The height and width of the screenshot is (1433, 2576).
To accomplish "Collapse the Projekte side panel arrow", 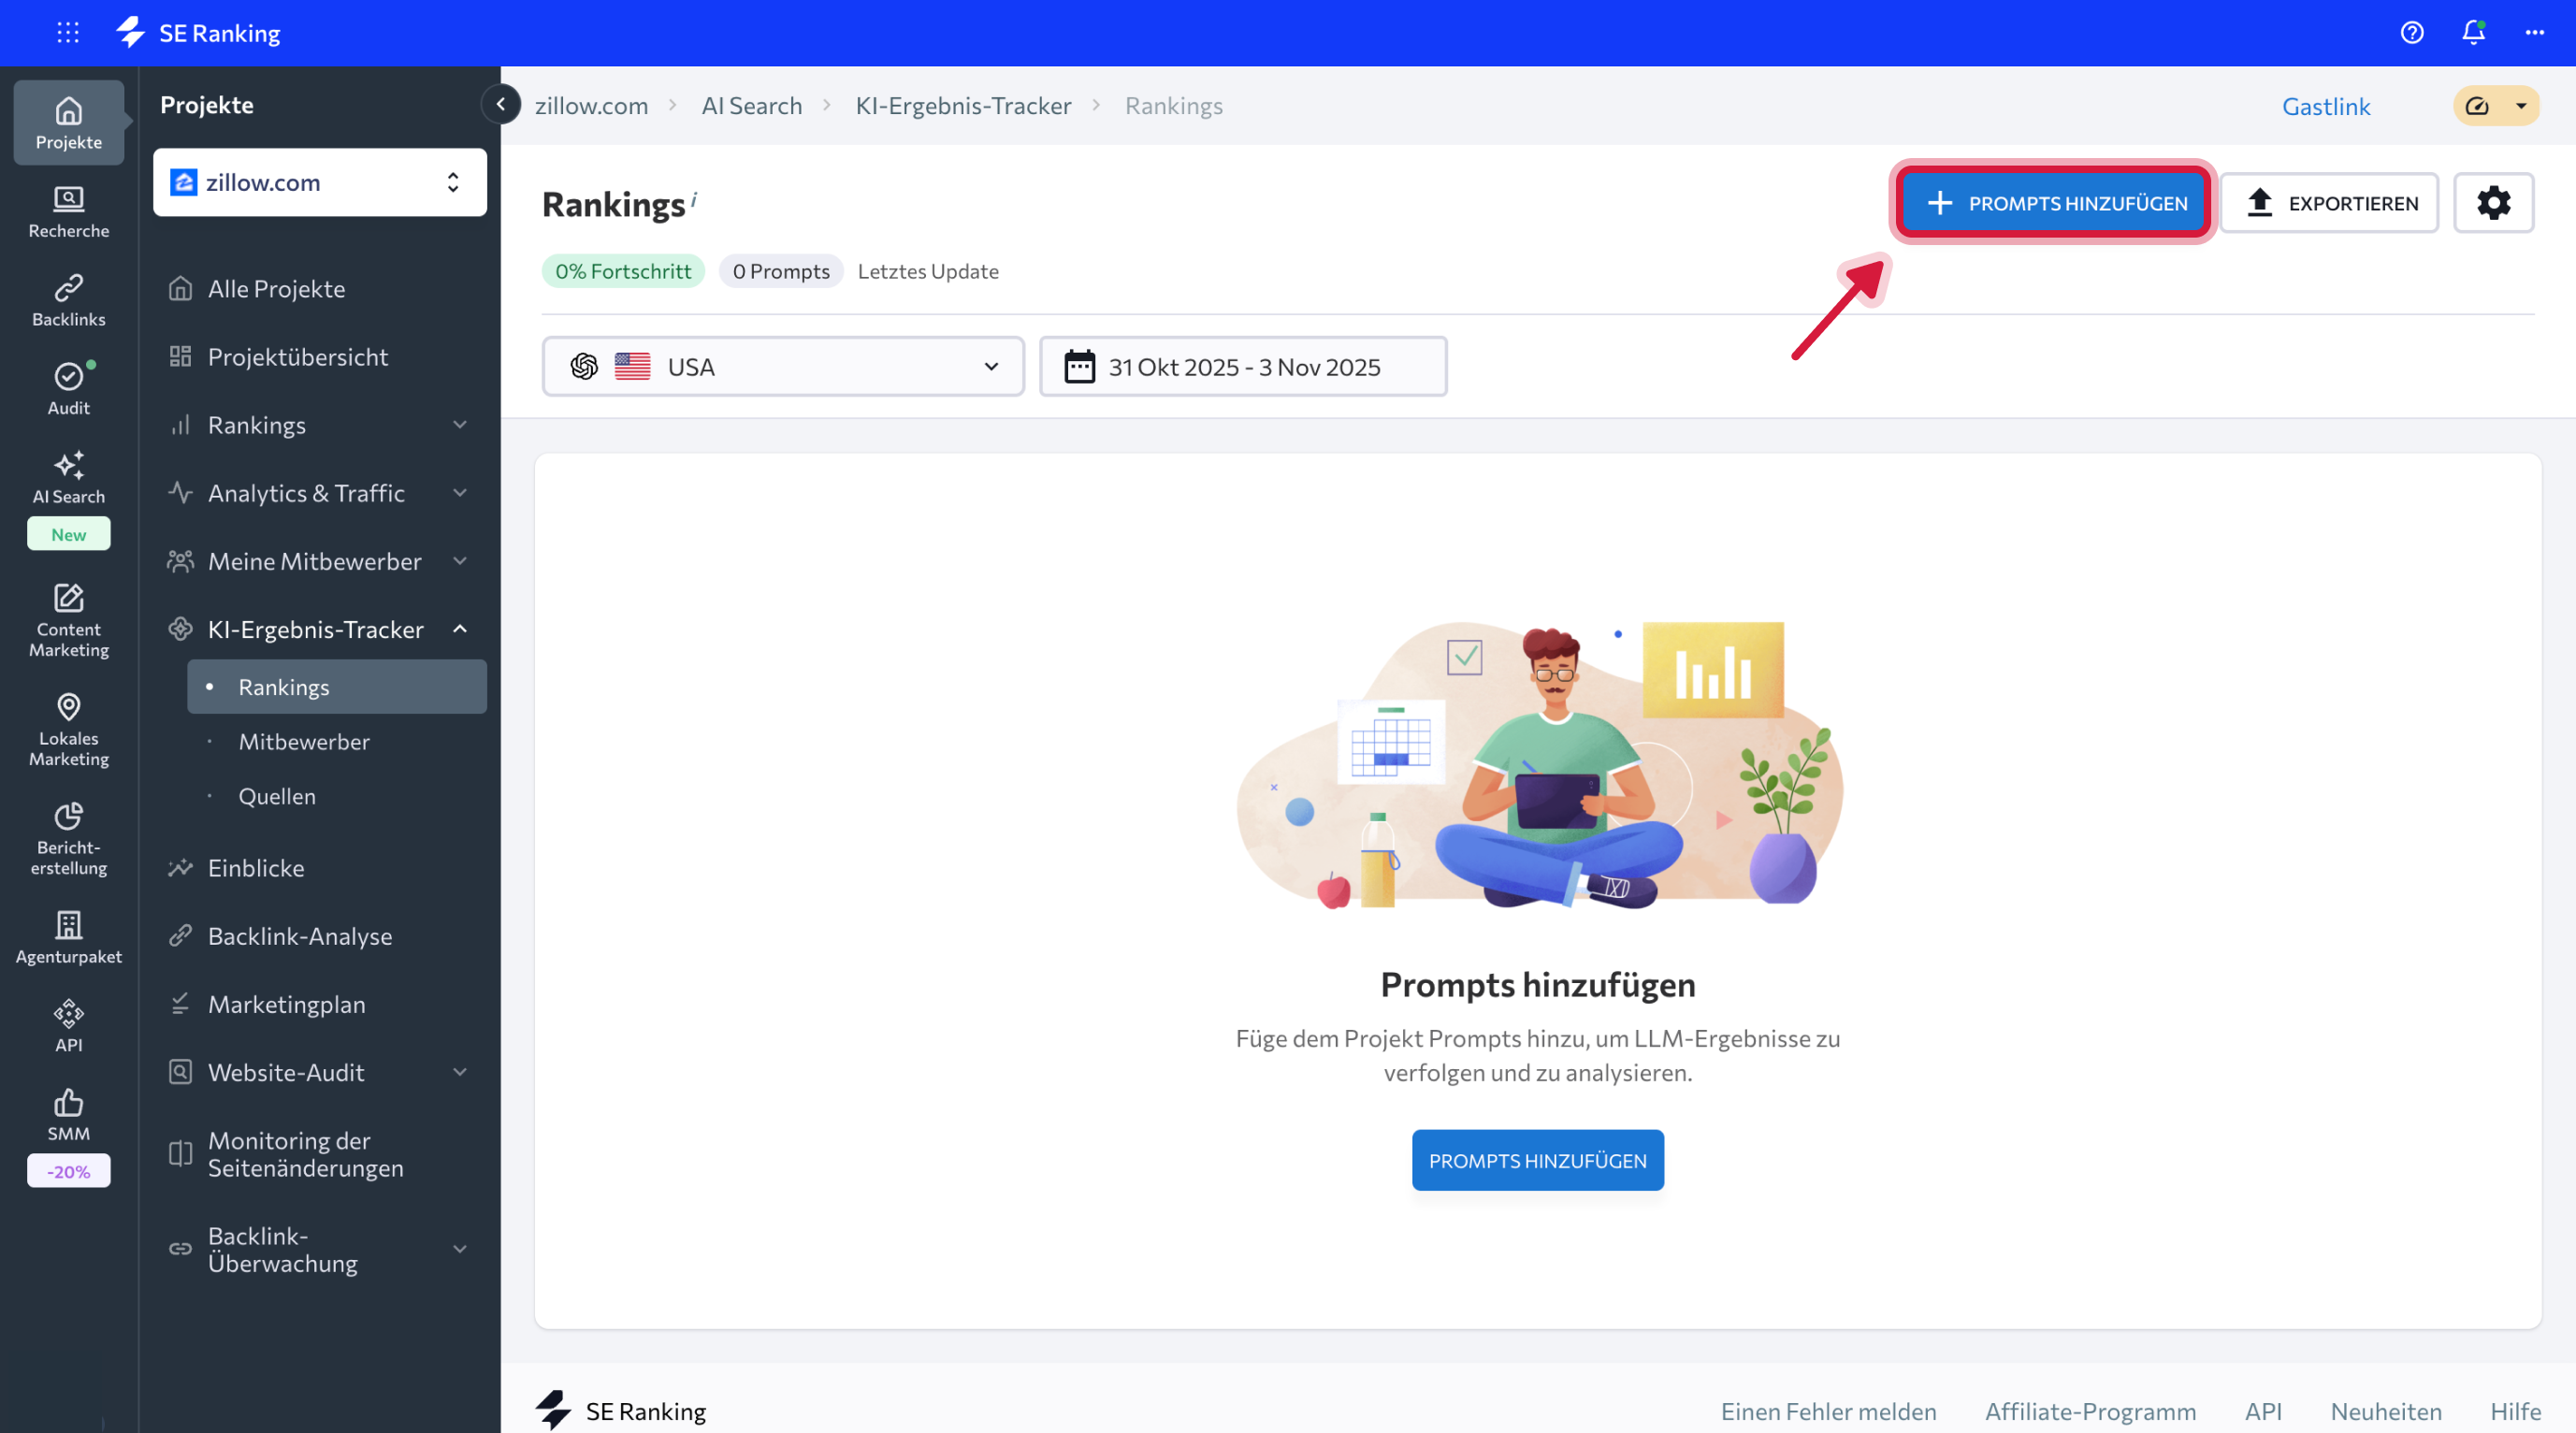I will click(x=500, y=104).
